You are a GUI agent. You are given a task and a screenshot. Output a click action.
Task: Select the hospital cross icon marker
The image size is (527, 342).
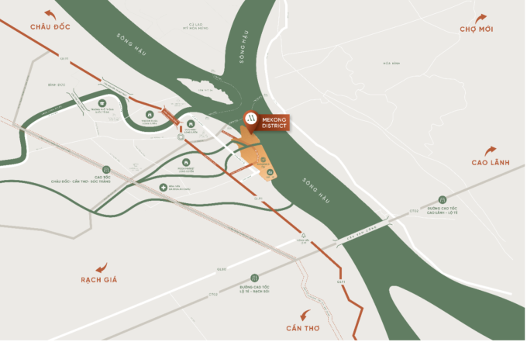(164, 188)
